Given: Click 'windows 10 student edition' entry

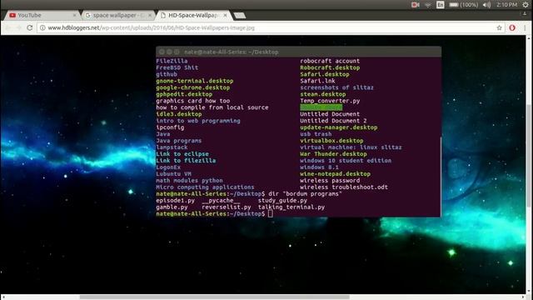Looking at the screenshot, I should [346, 161].
